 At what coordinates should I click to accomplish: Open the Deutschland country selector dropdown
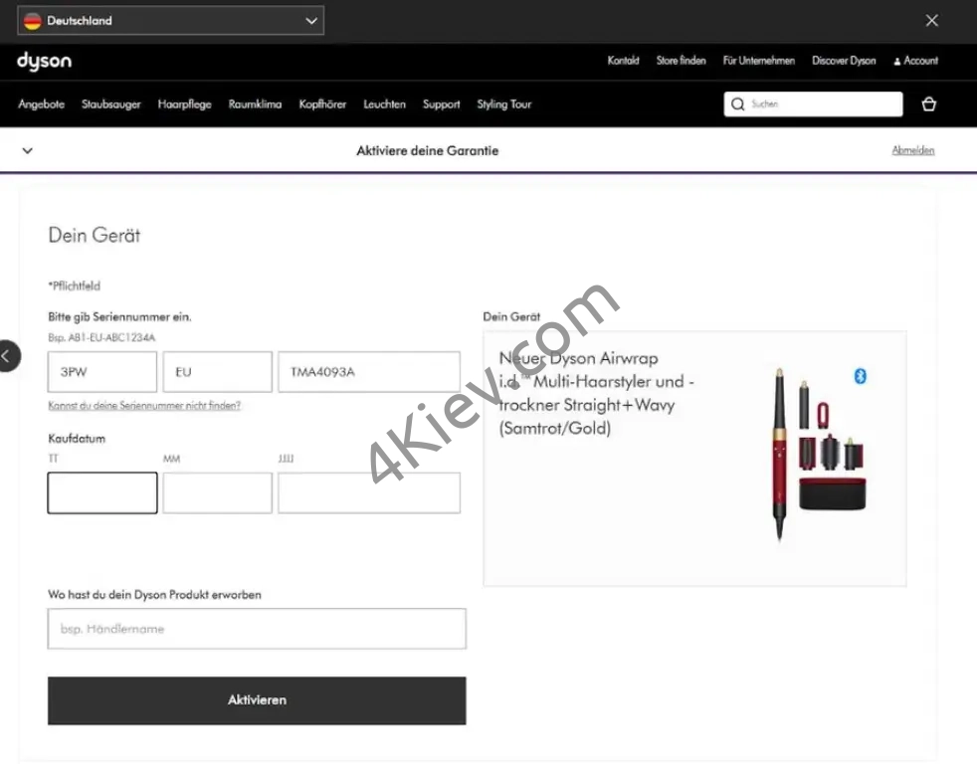tap(170, 21)
